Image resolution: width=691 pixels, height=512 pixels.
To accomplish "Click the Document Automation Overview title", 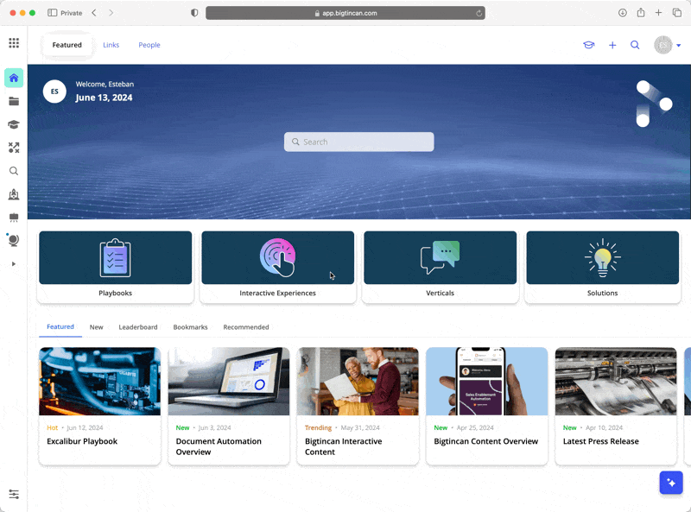I will click(x=219, y=446).
